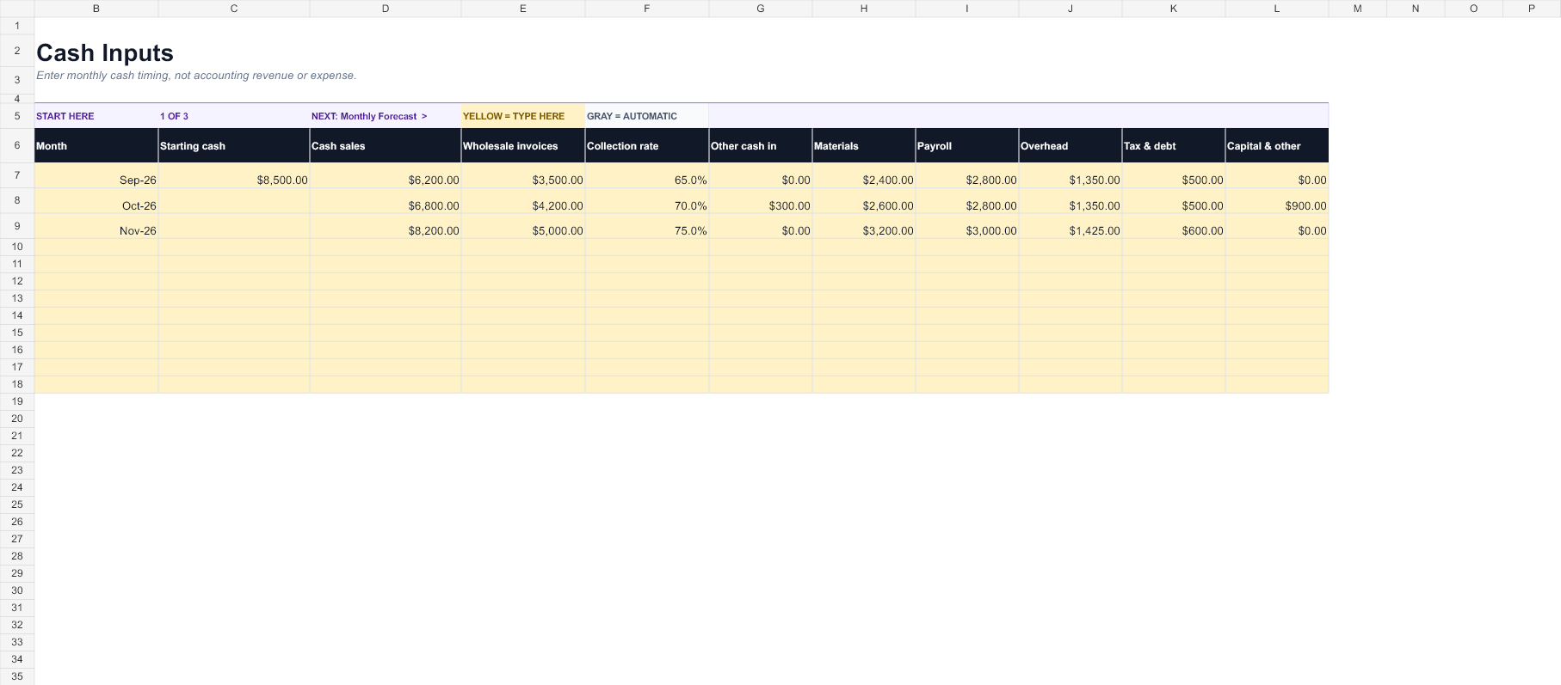Screen dimensions: 1561x685
Task: Click the wholesale invoices value $5,000.00
Action: tap(523, 226)
